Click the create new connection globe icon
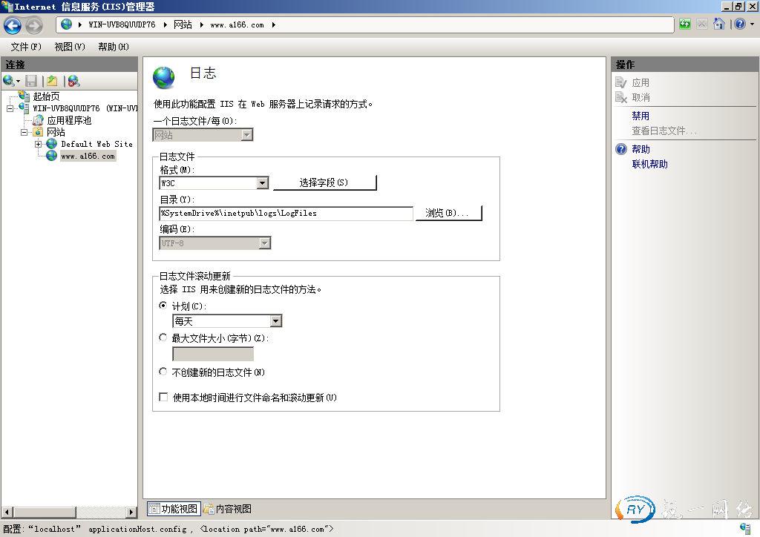The image size is (760, 537). tap(9, 80)
